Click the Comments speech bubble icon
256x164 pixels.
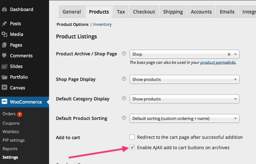[x=4, y=56]
